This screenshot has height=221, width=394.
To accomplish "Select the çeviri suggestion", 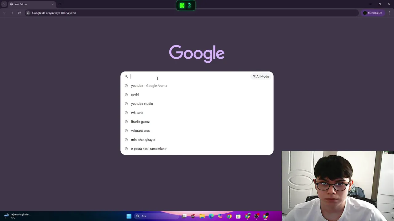I will [197, 95].
